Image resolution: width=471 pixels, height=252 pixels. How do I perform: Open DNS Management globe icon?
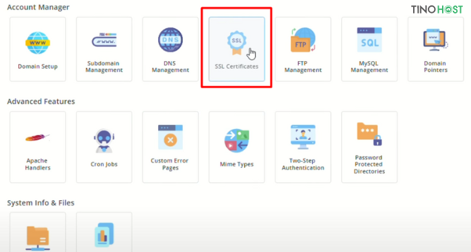point(170,40)
